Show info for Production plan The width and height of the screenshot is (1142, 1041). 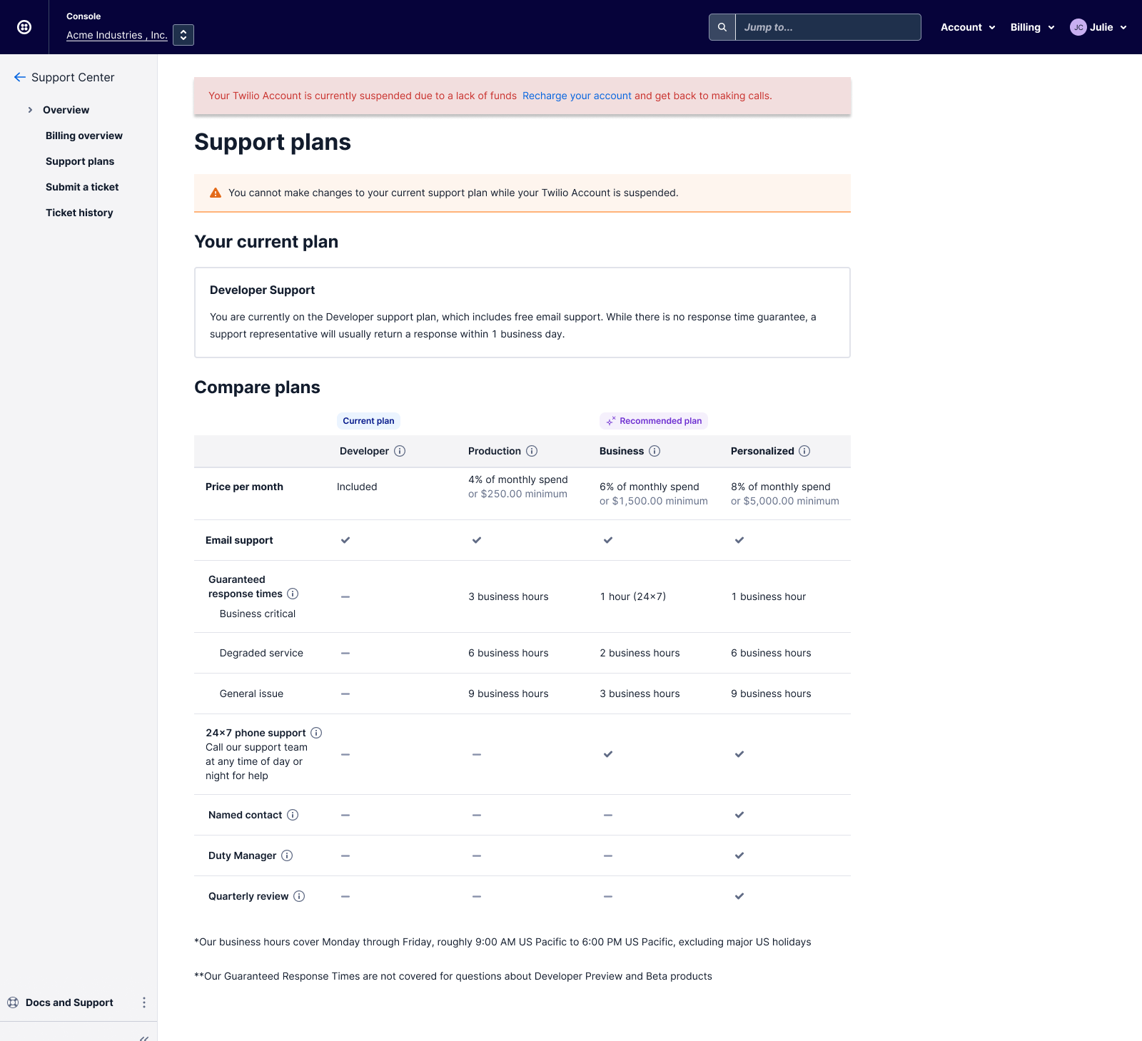click(532, 451)
